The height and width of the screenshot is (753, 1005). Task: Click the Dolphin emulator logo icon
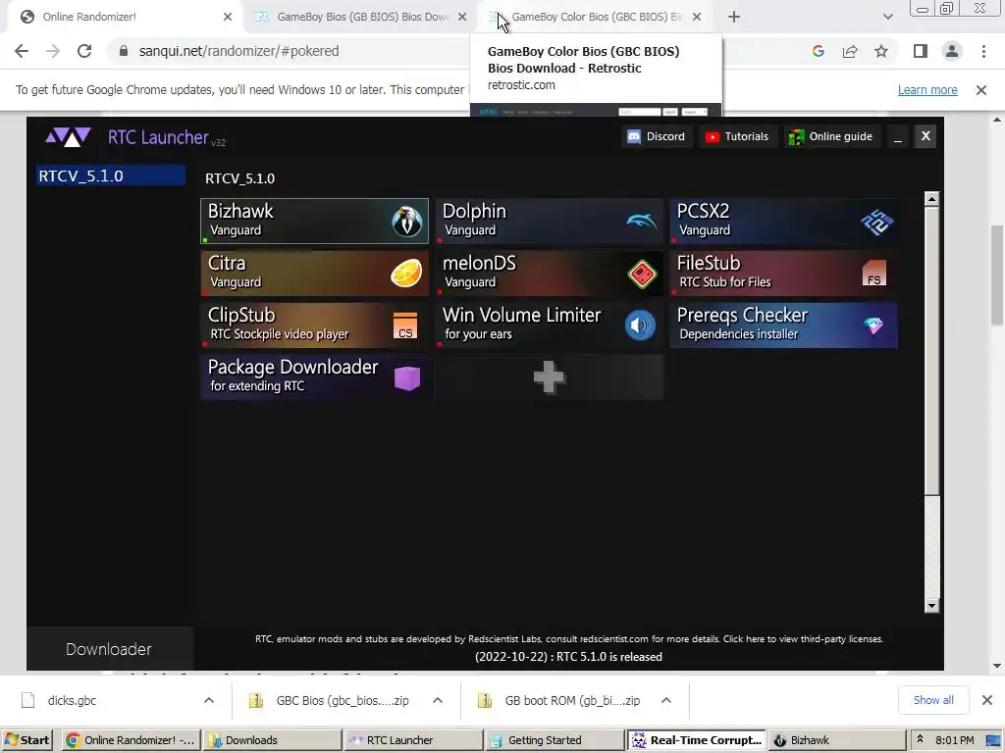[642, 222]
